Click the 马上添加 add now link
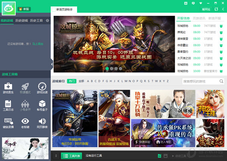This screenshot has width=227, height=161. point(38,44)
